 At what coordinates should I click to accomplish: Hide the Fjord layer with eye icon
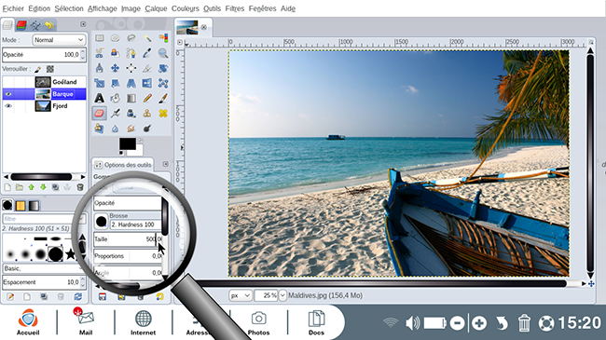(8, 106)
